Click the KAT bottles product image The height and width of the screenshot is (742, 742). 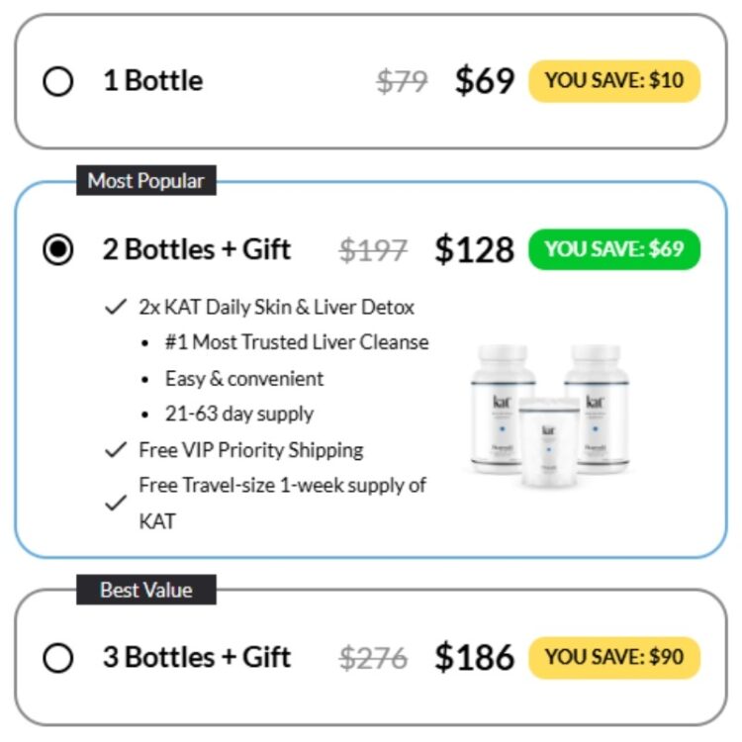click(x=549, y=415)
